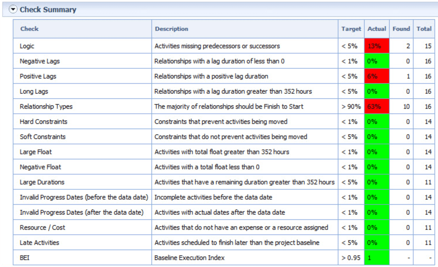Viewport: 438px width, 267px height.
Task: Select the Large Float check row
Action: (x=224, y=152)
